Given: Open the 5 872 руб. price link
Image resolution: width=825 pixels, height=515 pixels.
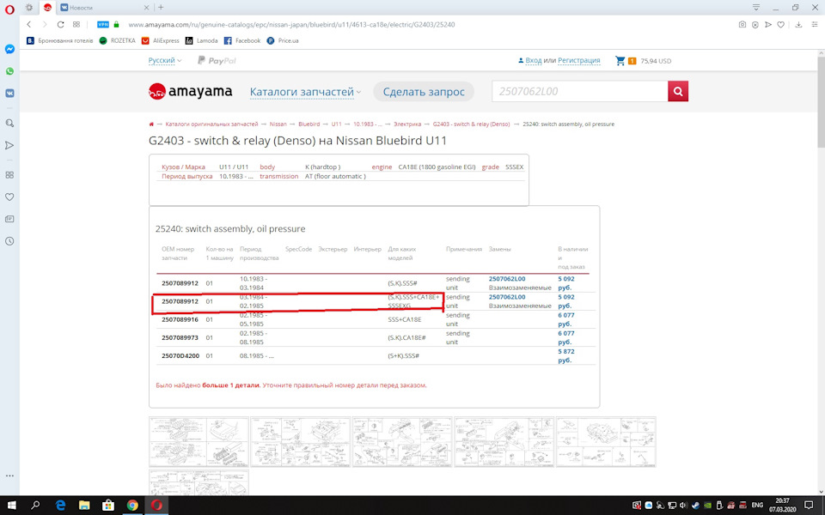Looking at the screenshot, I should pos(566,355).
